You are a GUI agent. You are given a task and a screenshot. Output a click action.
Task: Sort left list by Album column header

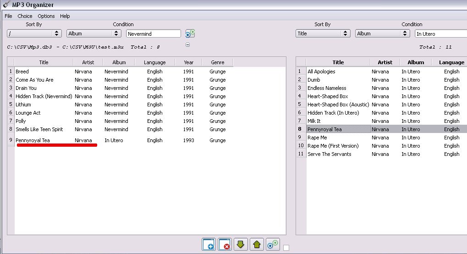point(119,62)
